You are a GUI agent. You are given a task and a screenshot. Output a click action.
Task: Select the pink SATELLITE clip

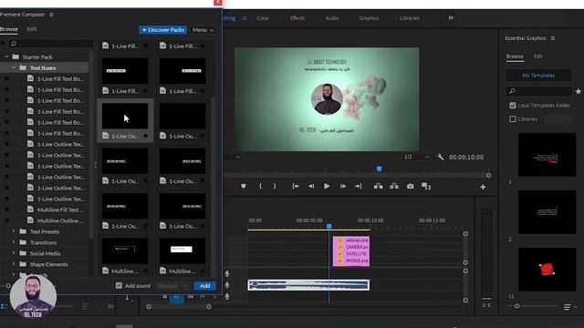(x=351, y=253)
